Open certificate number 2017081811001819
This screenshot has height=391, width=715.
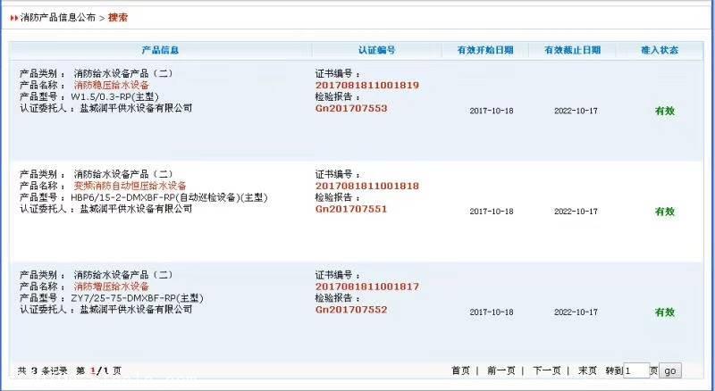coord(366,85)
